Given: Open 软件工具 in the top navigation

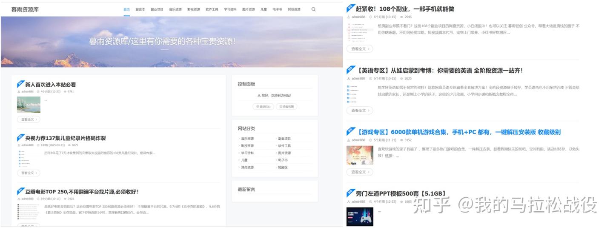Looking at the screenshot, I should click(212, 9).
